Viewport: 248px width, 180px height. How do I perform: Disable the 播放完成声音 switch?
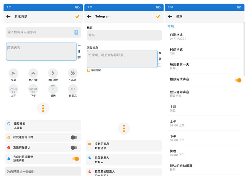point(238,80)
